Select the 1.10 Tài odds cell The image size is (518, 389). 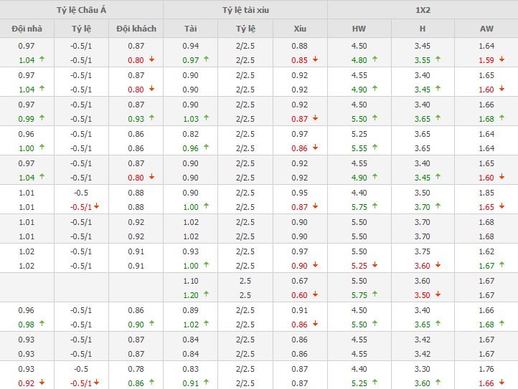pyautogui.click(x=190, y=281)
